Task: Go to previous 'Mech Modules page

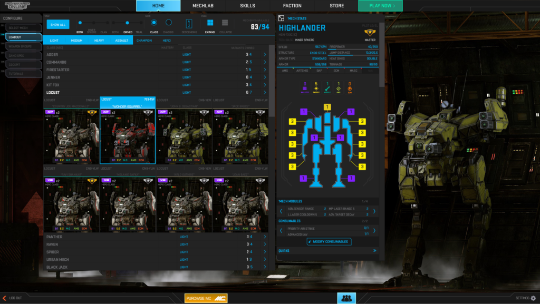Action: point(281,211)
